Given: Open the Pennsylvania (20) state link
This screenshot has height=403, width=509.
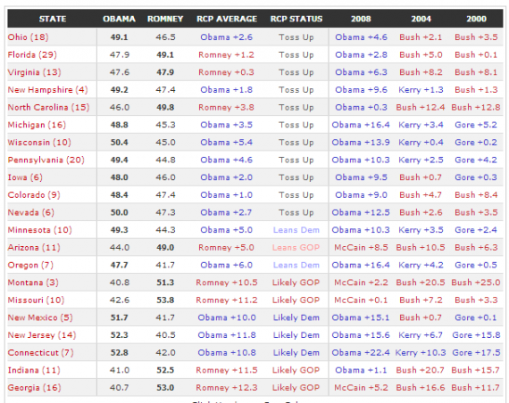Looking at the screenshot, I should coord(46,160).
